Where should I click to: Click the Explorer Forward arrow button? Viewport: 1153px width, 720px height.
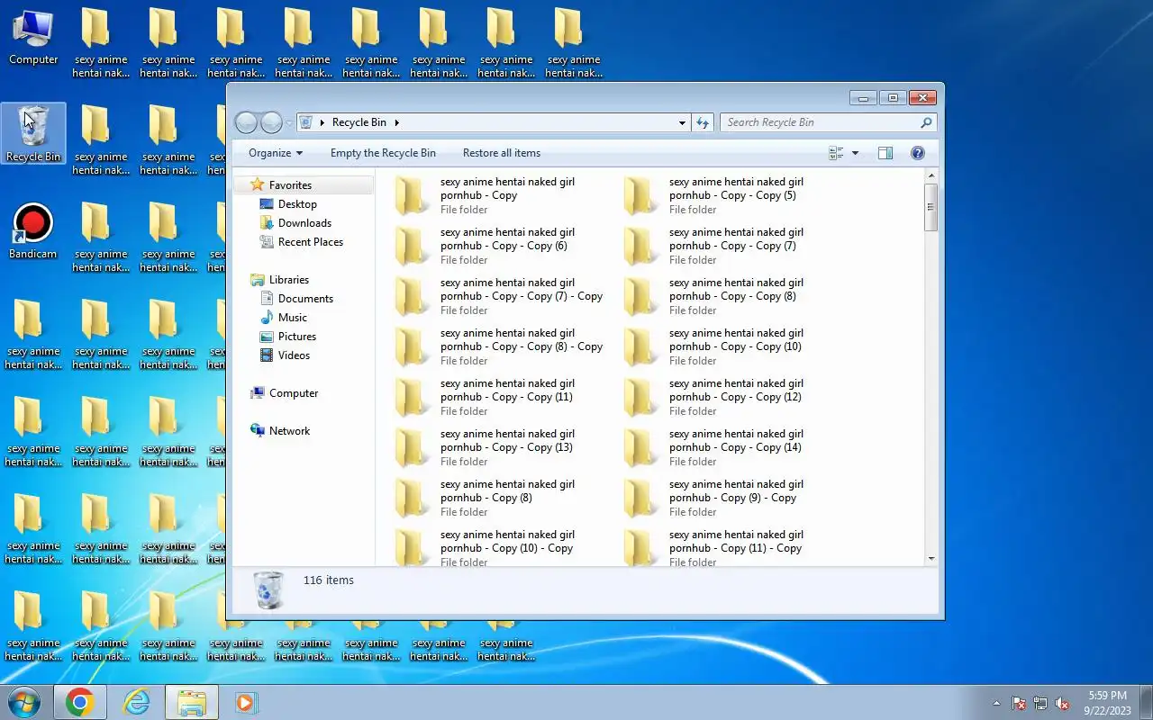pyautogui.click(x=271, y=122)
